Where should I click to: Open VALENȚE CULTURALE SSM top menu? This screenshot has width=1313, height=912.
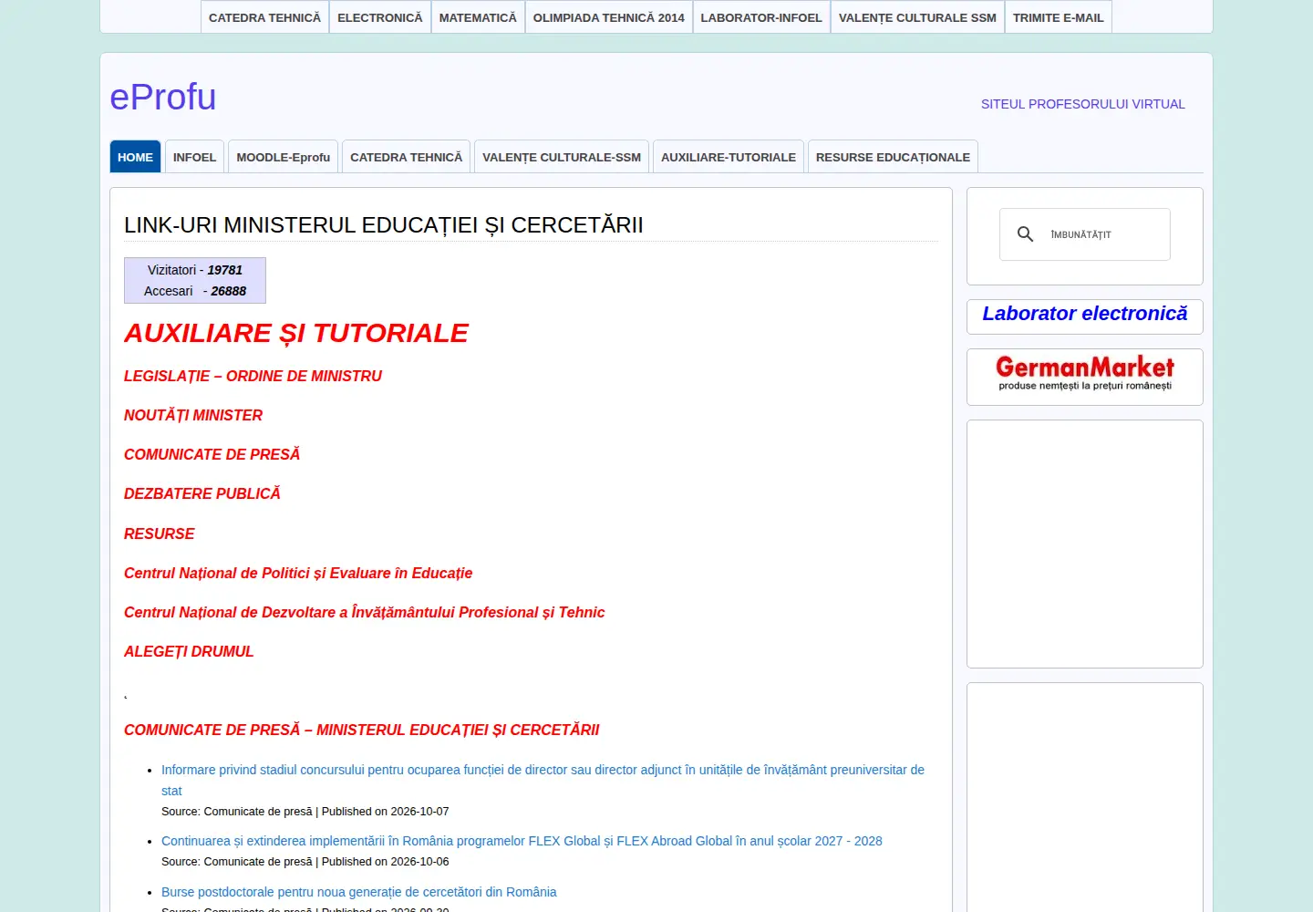(917, 17)
